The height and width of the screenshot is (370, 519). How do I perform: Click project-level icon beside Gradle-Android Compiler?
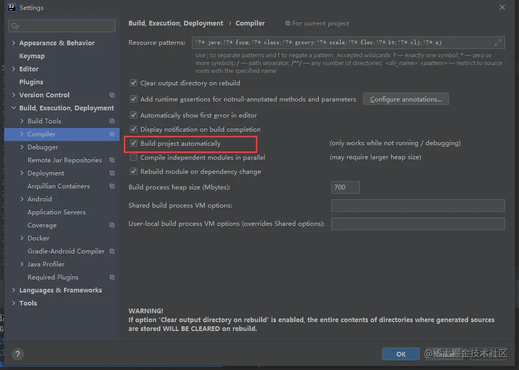click(112, 251)
